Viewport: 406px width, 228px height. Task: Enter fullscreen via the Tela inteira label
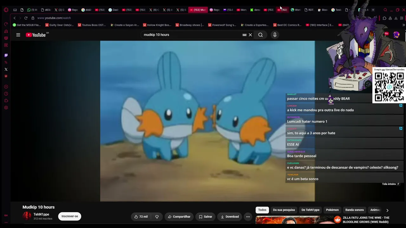point(389,184)
